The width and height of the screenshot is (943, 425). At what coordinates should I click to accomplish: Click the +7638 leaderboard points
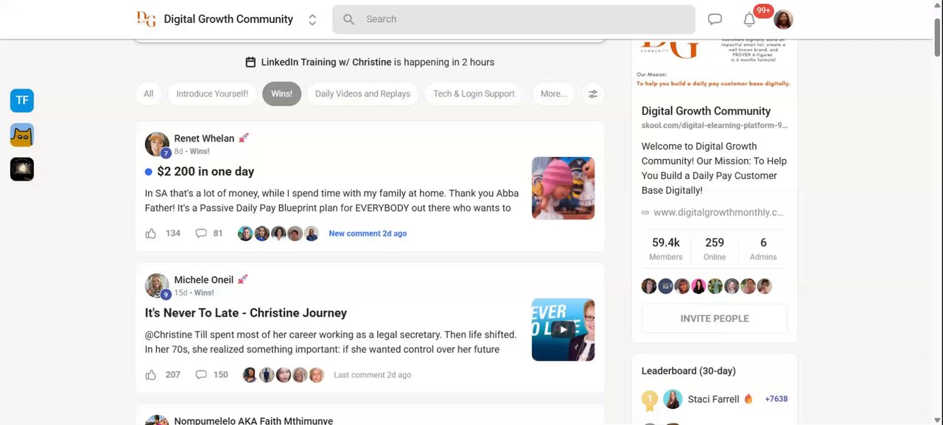[776, 399]
